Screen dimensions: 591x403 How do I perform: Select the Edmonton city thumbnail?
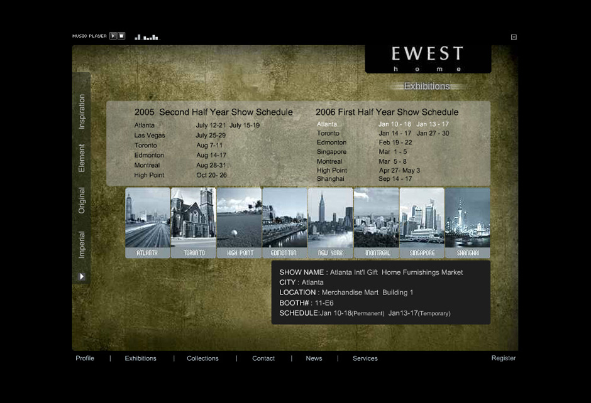[285, 223]
